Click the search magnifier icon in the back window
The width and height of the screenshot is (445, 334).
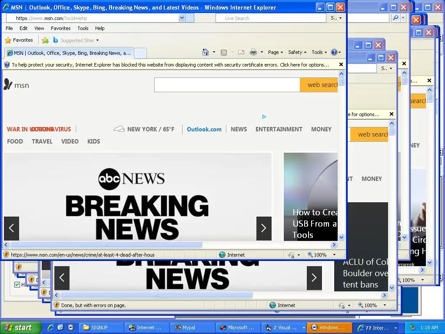395,18
